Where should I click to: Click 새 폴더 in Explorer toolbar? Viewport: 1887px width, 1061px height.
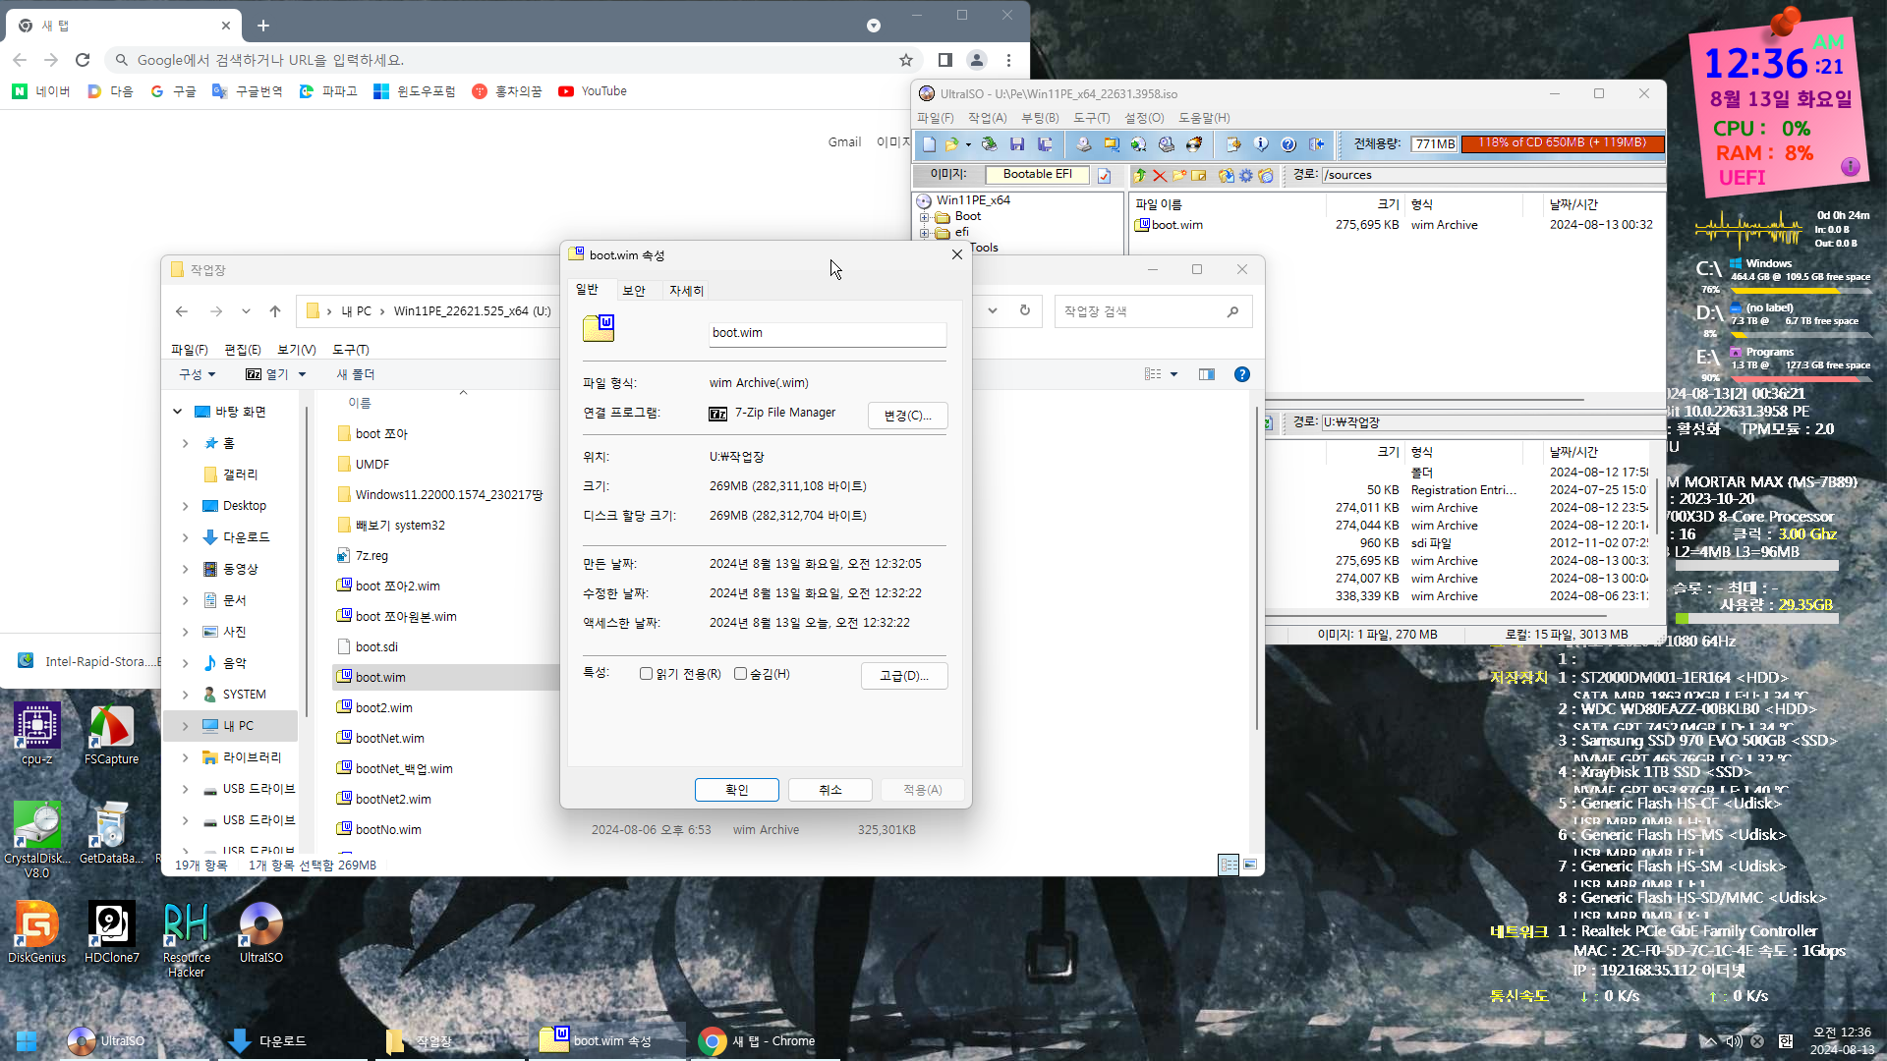pos(356,374)
